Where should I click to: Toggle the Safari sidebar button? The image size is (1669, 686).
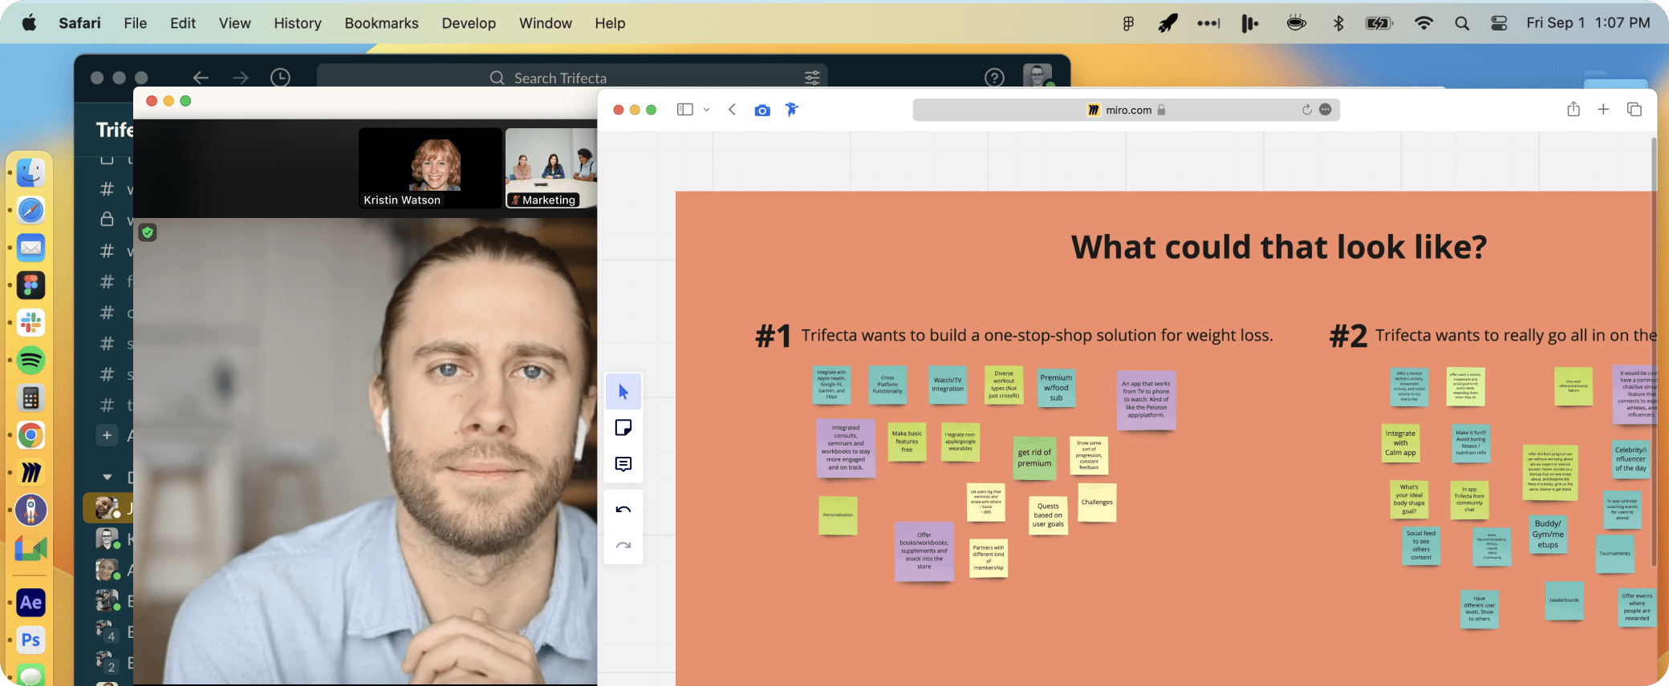[684, 110]
